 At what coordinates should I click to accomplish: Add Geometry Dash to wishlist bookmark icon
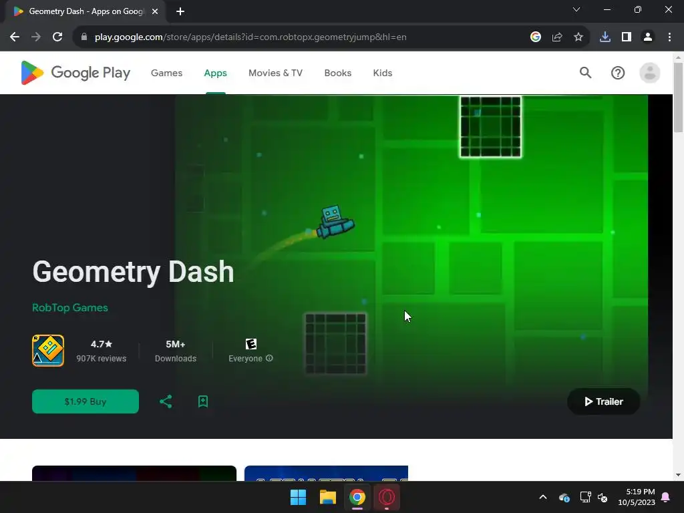203,401
